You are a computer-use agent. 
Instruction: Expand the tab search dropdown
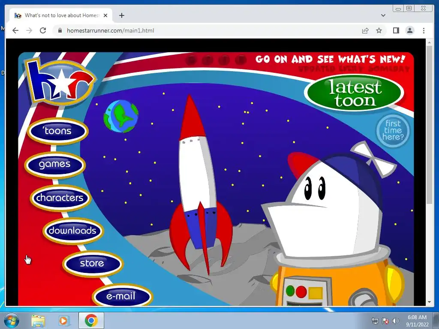coord(383,15)
